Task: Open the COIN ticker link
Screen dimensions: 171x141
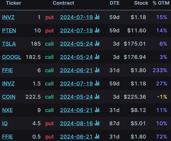Action: (9, 97)
